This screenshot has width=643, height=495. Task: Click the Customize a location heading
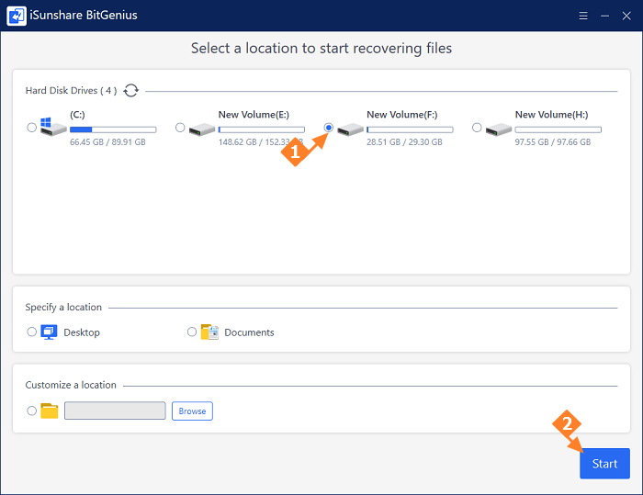tap(71, 385)
